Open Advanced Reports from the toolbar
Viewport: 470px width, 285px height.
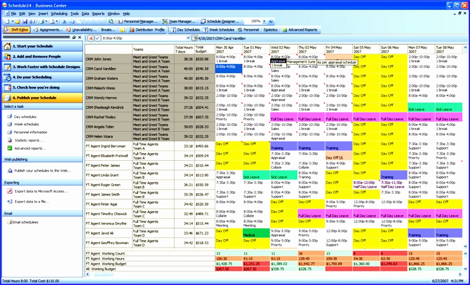(x=300, y=30)
